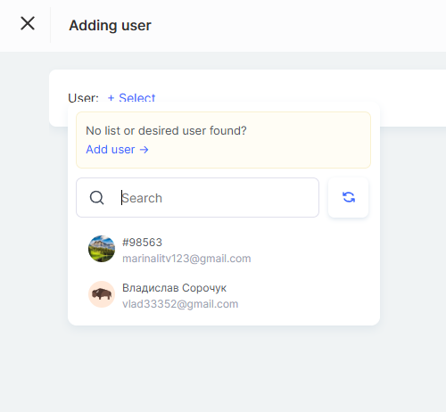The height and width of the screenshot is (412, 446).
Task: Open the Add user link
Action: [117, 149]
